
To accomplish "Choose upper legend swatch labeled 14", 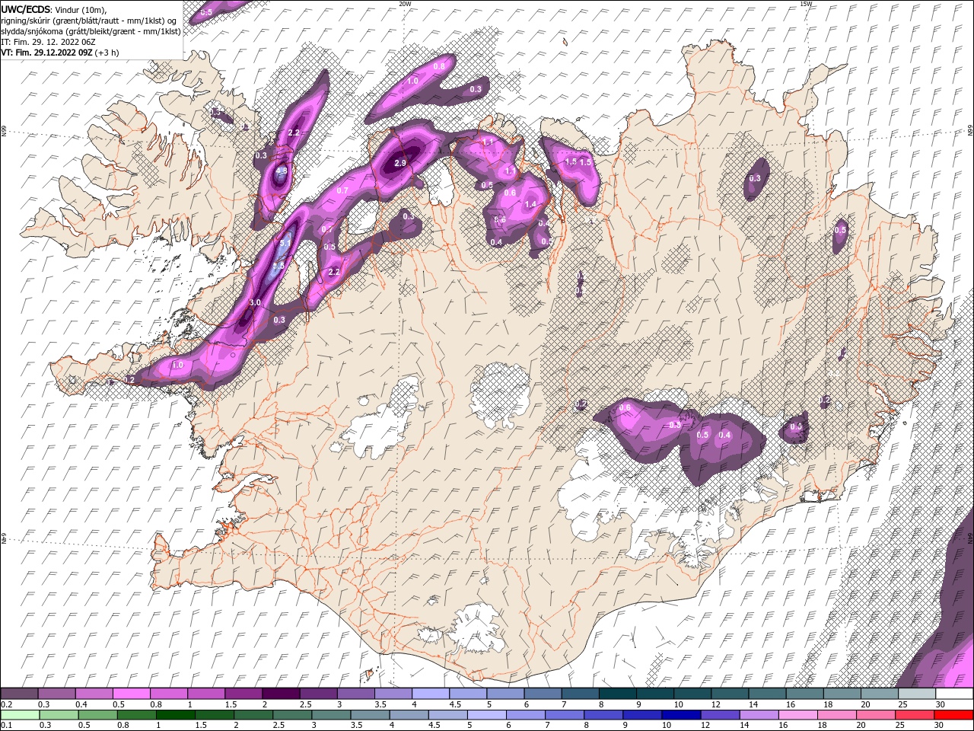I will [767, 694].
